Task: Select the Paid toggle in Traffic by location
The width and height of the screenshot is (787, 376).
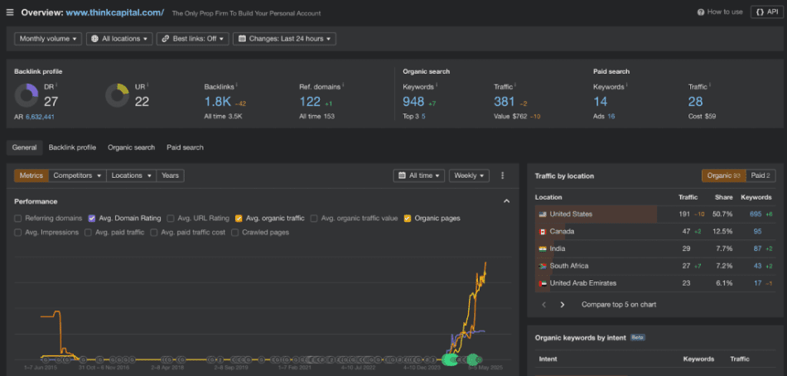Action: tap(760, 176)
